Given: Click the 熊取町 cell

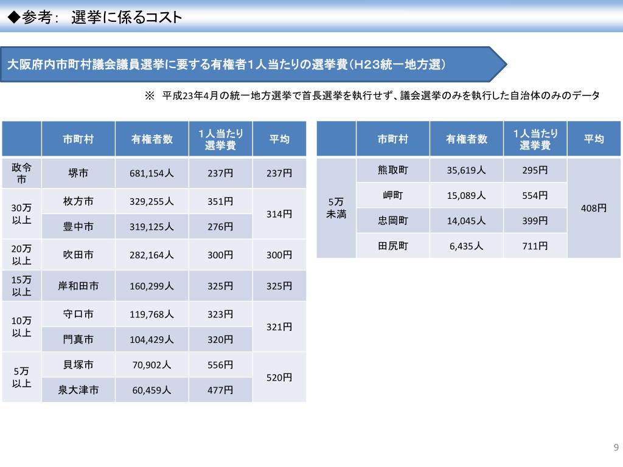Looking at the screenshot, I should tap(393, 170).
